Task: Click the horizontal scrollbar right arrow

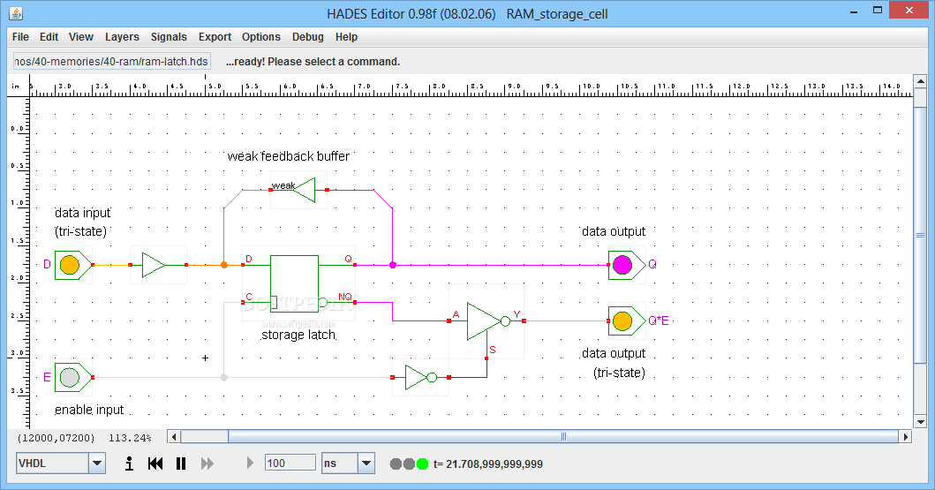Action: click(x=906, y=437)
